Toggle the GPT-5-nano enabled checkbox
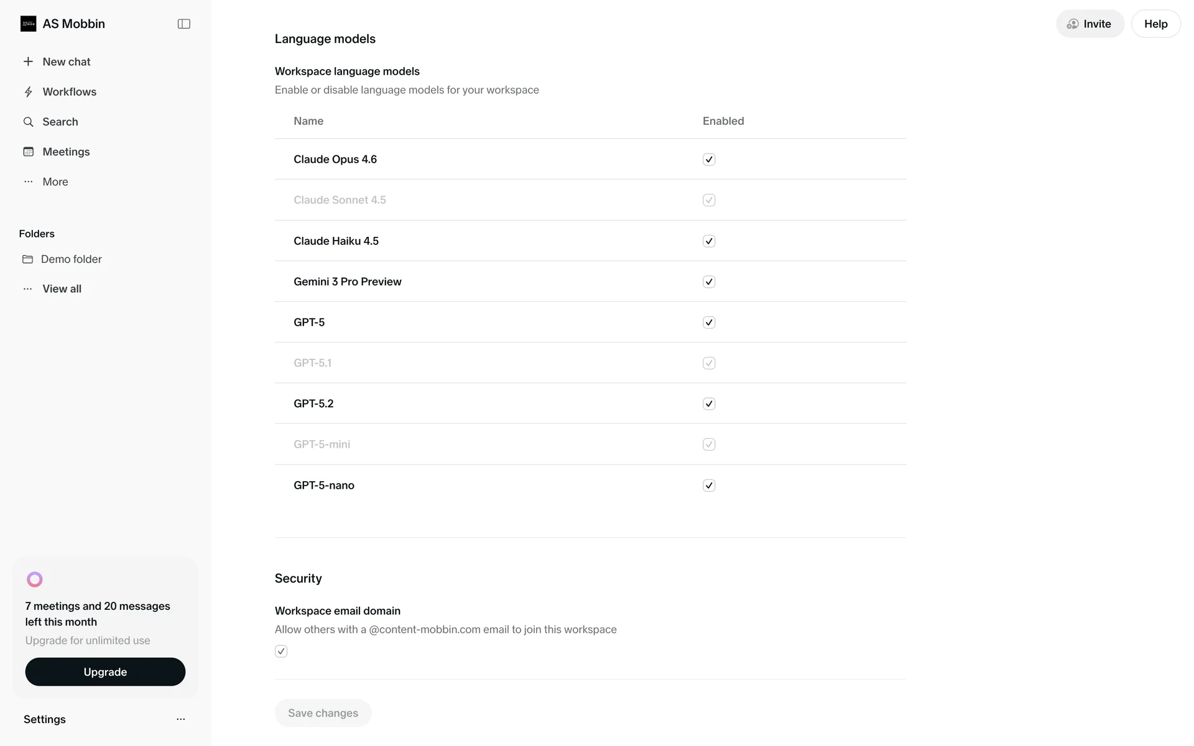Image resolution: width=1194 pixels, height=746 pixels. 709,486
